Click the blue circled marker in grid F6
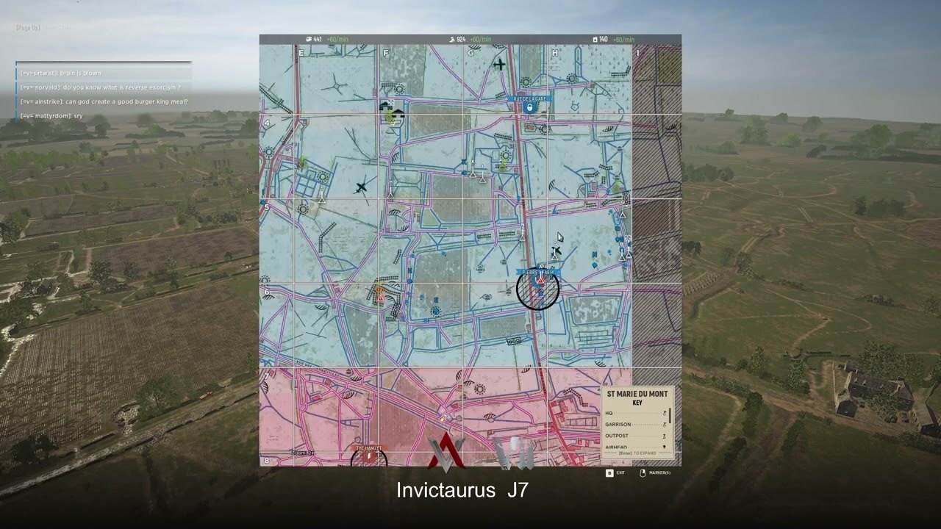Image resolution: width=941 pixels, height=529 pixels. (436, 311)
